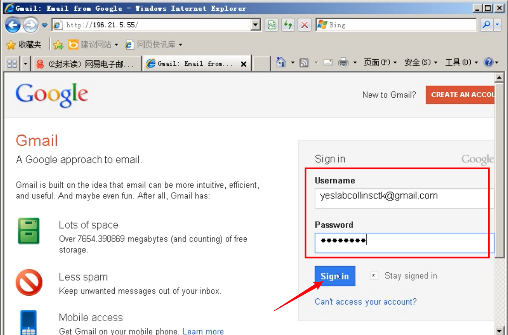Click the RSS feeds icon
Screen dimensions: 508x335
click(304, 63)
